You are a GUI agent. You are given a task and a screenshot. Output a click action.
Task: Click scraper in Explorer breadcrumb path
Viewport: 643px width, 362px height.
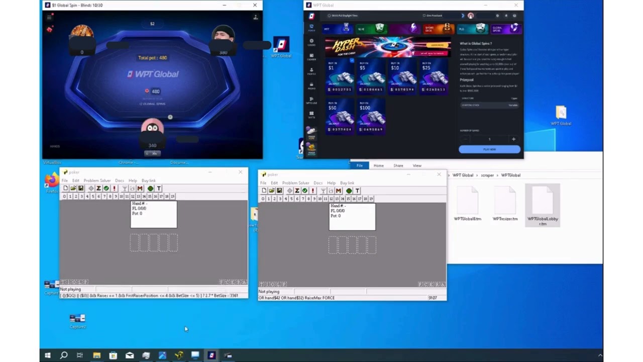(487, 175)
